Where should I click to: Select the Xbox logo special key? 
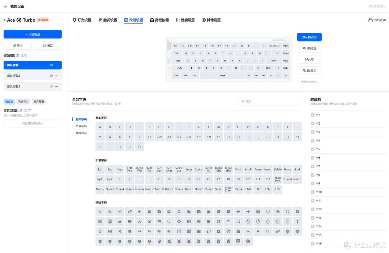point(149,222)
